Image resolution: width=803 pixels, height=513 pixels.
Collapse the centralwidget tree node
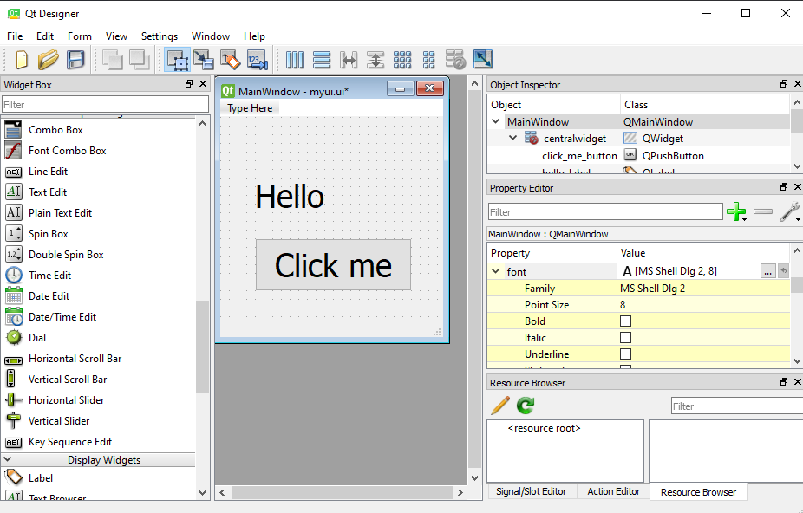pos(512,138)
